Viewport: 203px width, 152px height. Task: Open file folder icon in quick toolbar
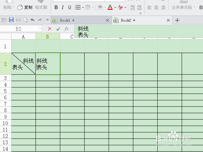4,20
